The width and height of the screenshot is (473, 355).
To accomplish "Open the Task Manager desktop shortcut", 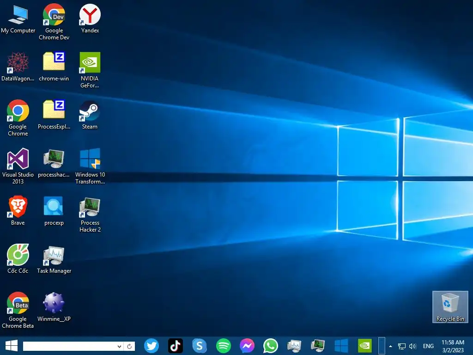I will [x=54, y=259].
